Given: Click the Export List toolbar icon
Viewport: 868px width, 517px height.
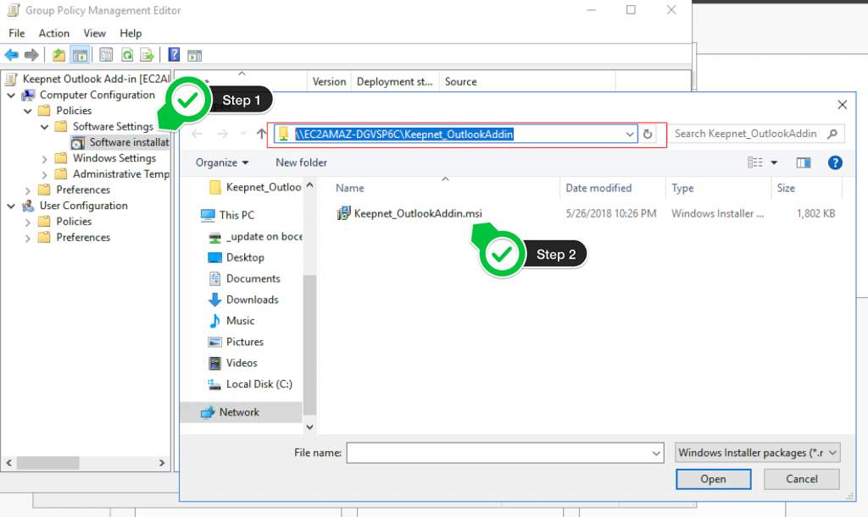Looking at the screenshot, I should [147, 55].
